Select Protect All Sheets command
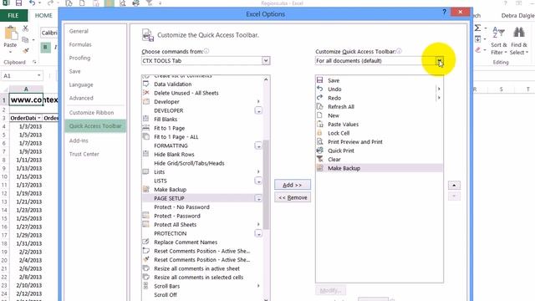Viewport: 535px width, 301px height. 202,225
